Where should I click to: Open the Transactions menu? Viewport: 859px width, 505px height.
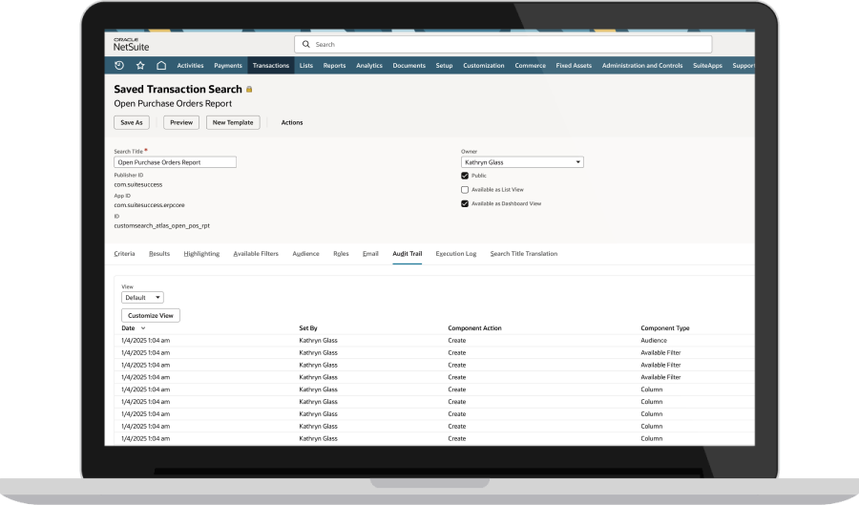point(271,66)
